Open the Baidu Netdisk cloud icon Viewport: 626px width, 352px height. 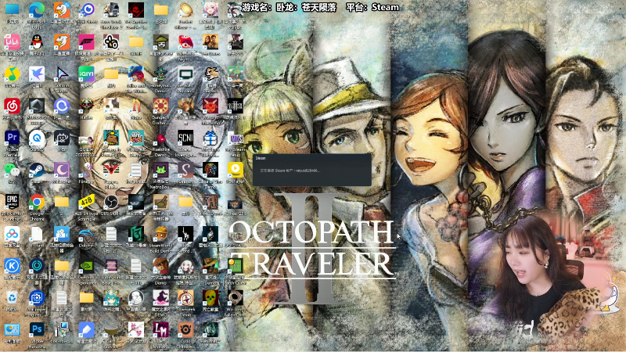12,234
